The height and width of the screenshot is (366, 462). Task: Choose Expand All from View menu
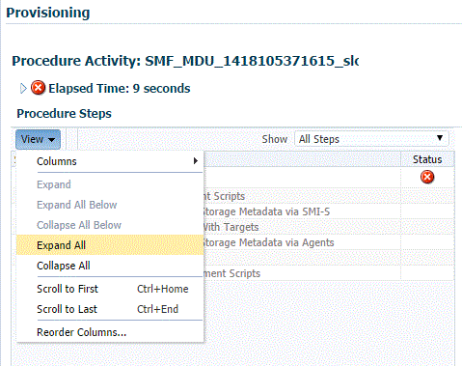(x=110, y=245)
